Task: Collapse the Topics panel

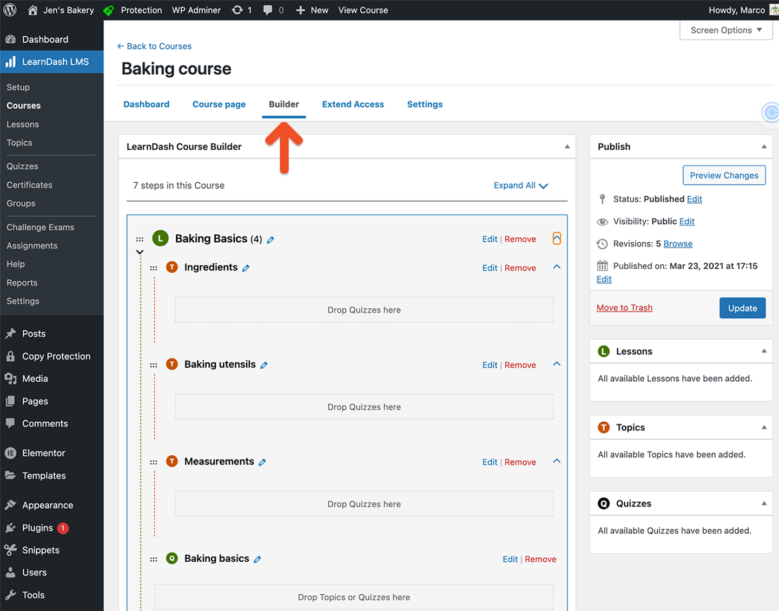Action: click(764, 427)
